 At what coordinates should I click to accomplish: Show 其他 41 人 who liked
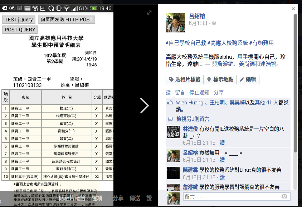pyautogui.click(x=266, y=103)
